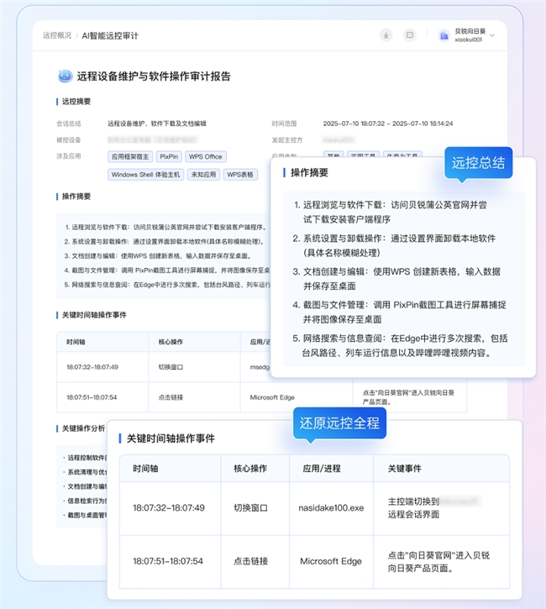Click the 远控总结 blue badge

pos(478,163)
